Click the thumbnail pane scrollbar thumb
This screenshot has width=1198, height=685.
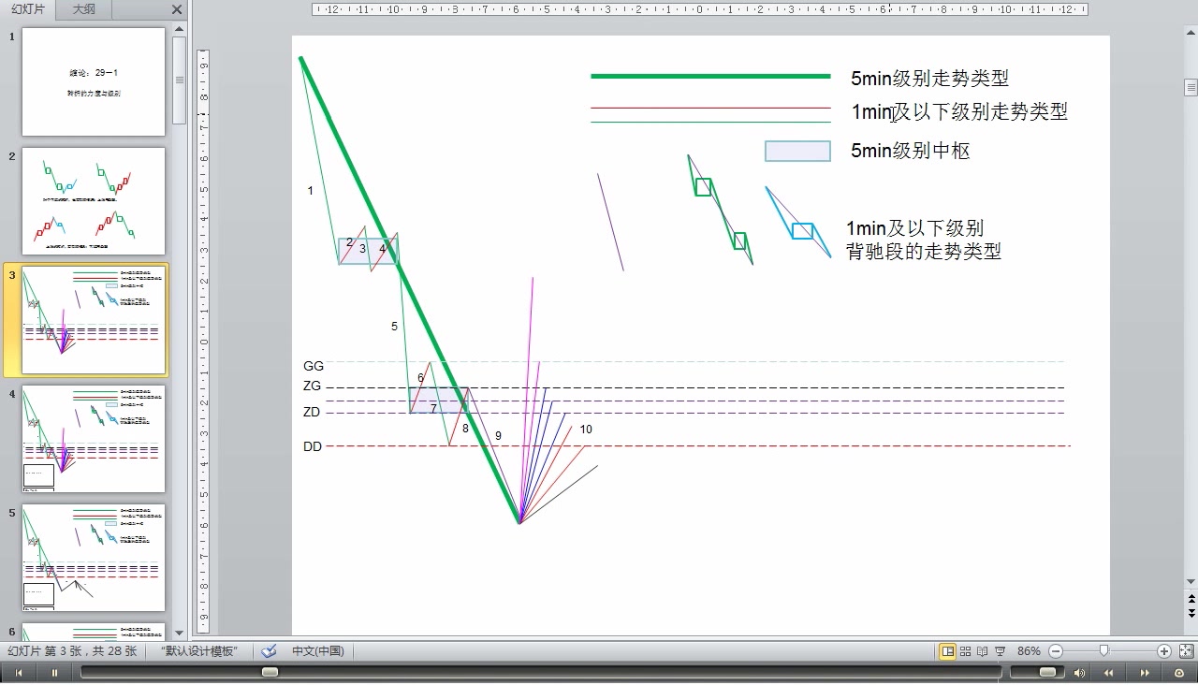coord(180,80)
